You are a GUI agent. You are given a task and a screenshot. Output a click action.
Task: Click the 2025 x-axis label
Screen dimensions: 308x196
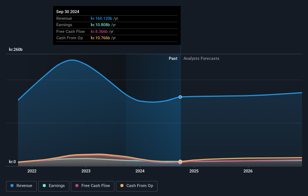194,171
